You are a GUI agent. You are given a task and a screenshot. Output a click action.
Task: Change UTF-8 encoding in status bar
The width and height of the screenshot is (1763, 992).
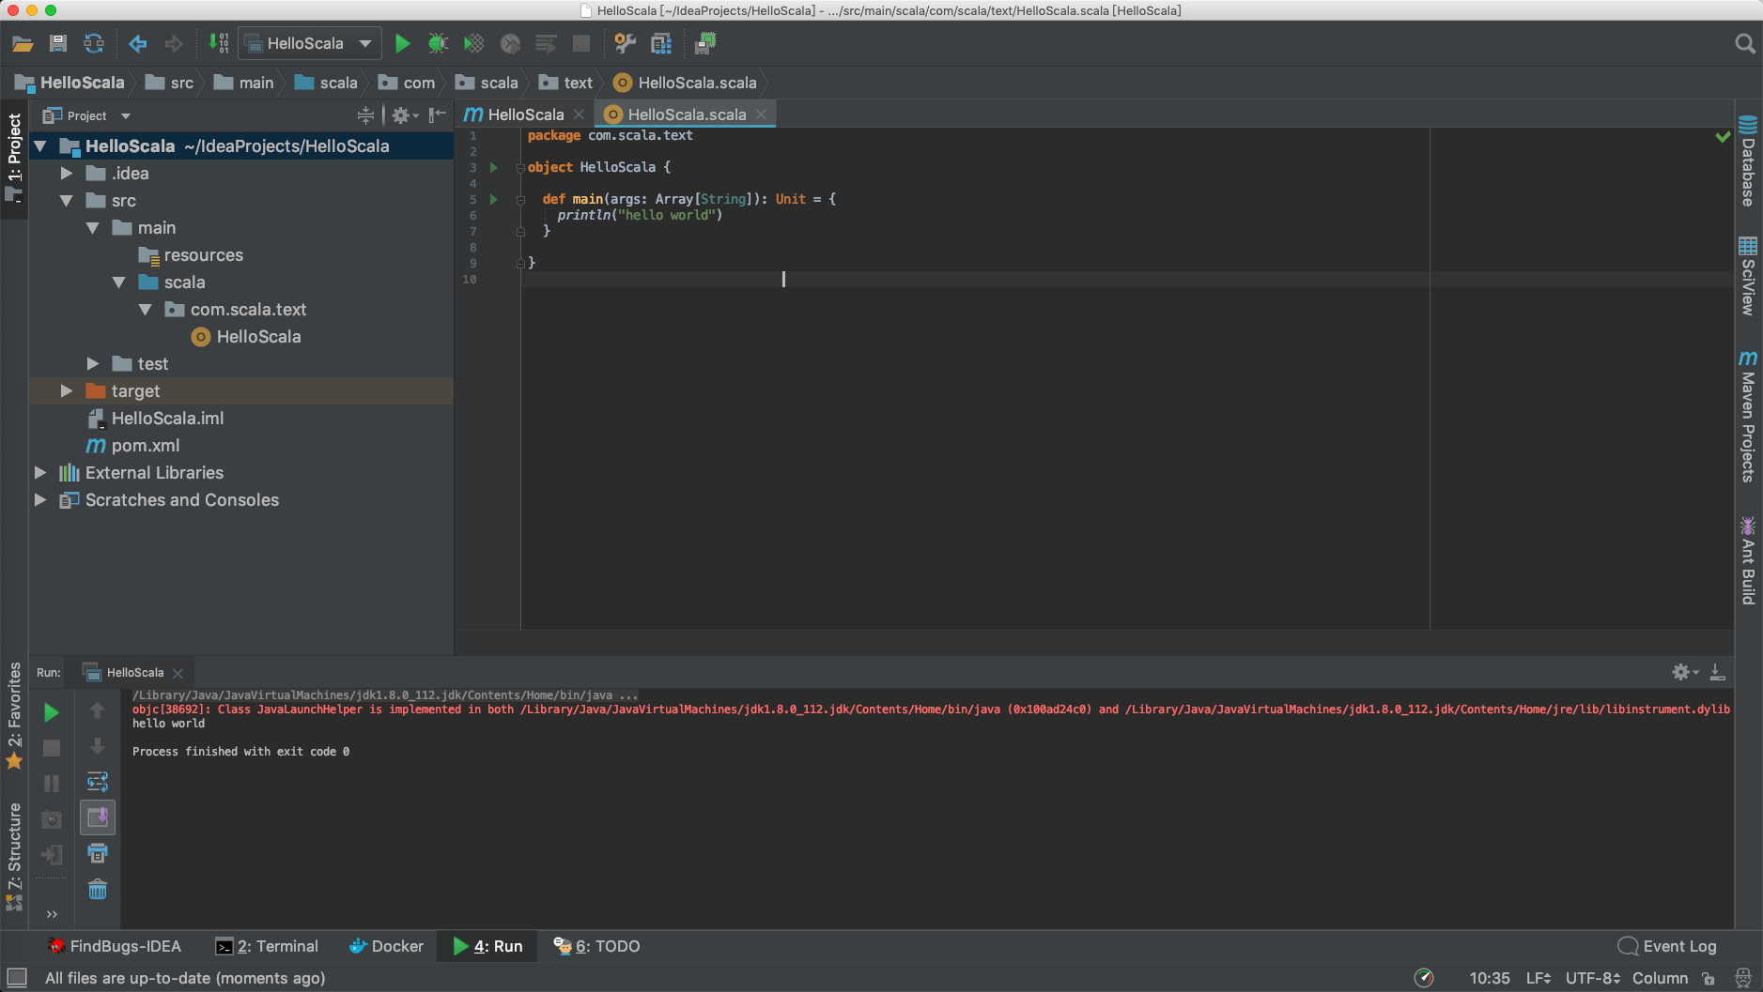pyautogui.click(x=1593, y=978)
